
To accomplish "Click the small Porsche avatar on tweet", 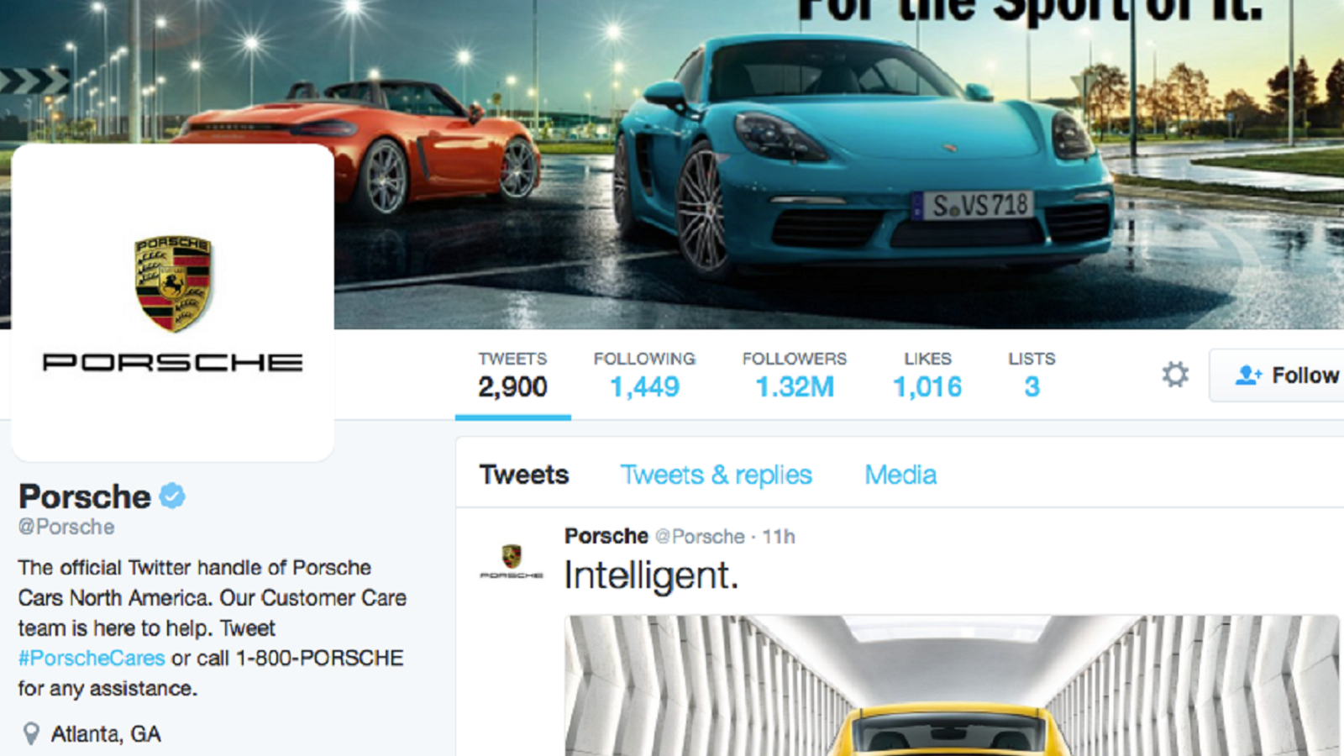I will click(x=512, y=562).
